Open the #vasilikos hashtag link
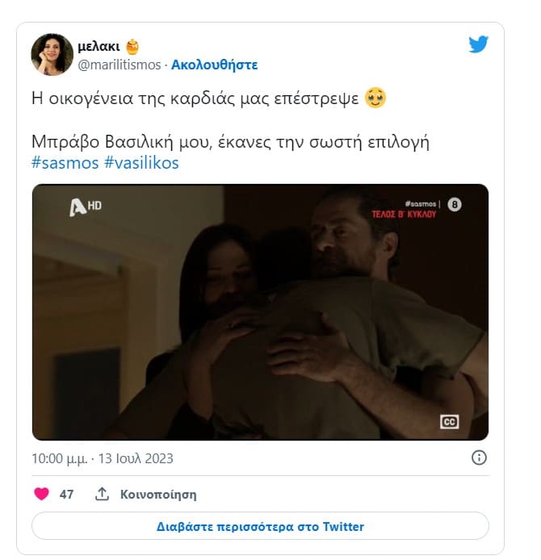The image size is (541, 560). tap(141, 163)
